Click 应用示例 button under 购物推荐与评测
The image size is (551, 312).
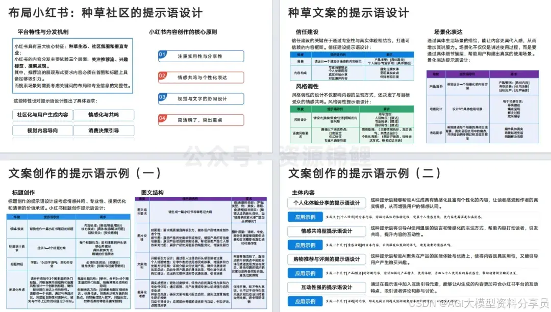coord(305,273)
